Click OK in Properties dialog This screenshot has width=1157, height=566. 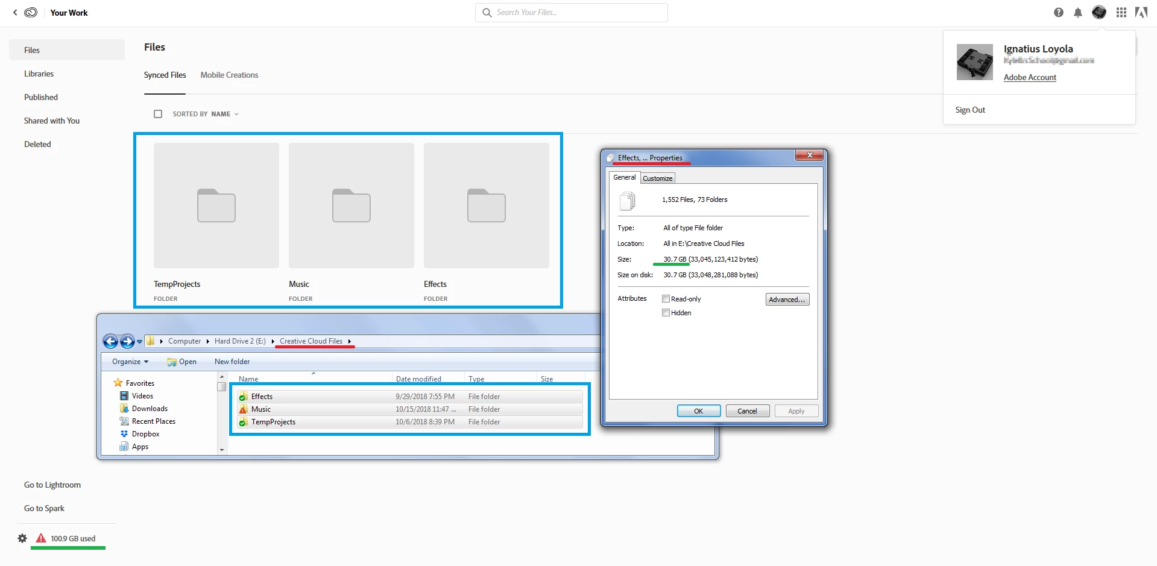coord(699,411)
